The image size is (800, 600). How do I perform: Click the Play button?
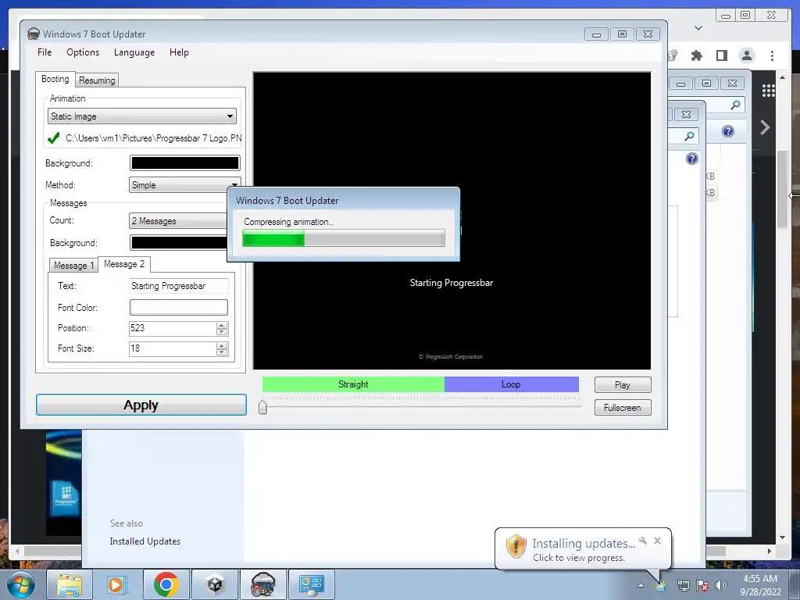(x=623, y=384)
